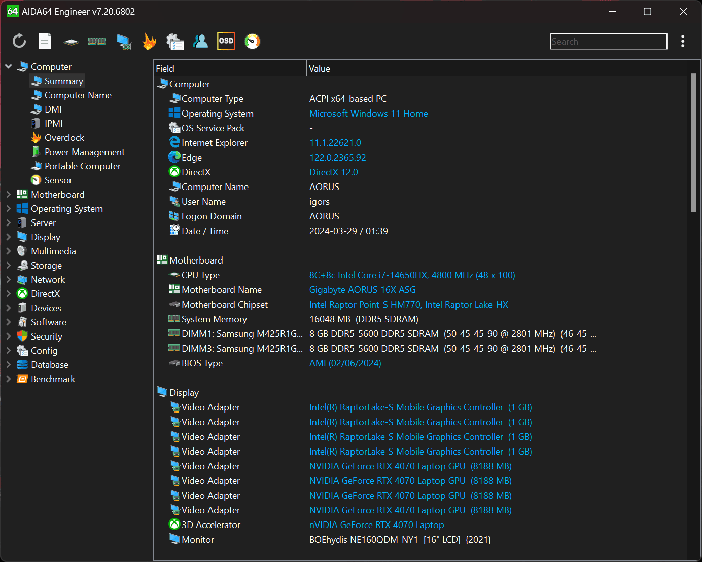Expand the Server tree node
The width and height of the screenshot is (702, 562).
pos(9,222)
